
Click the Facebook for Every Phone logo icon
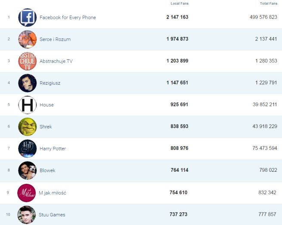tap(28, 18)
